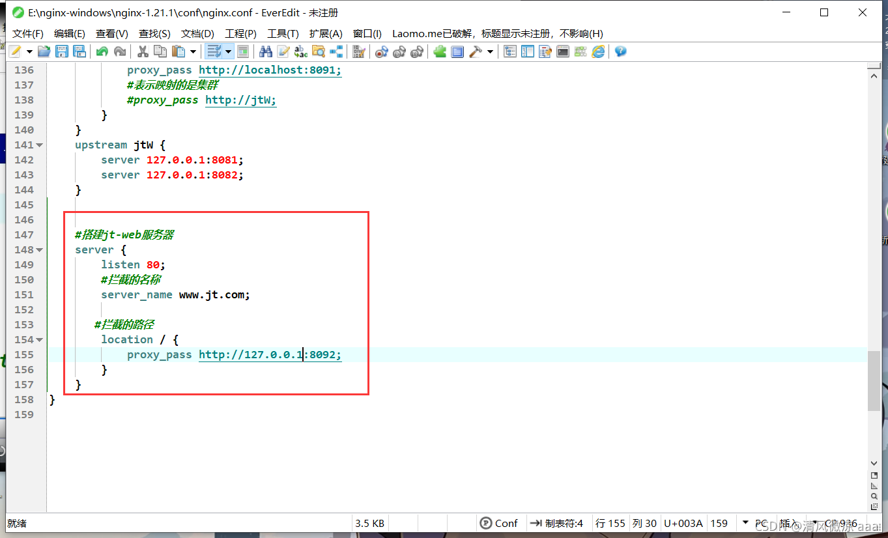Collapse the location fold at line 154
The width and height of the screenshot is (888, 538).
pos(40,340)
